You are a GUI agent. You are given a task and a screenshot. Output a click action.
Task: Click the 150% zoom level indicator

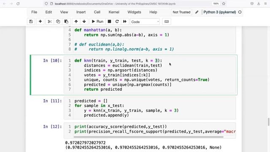(216, 4)
